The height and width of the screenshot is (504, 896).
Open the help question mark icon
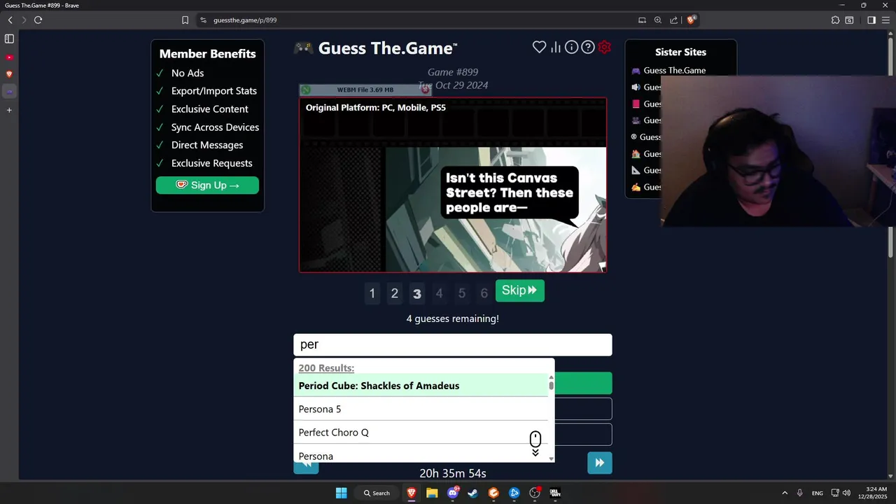(x=588, y=47)
